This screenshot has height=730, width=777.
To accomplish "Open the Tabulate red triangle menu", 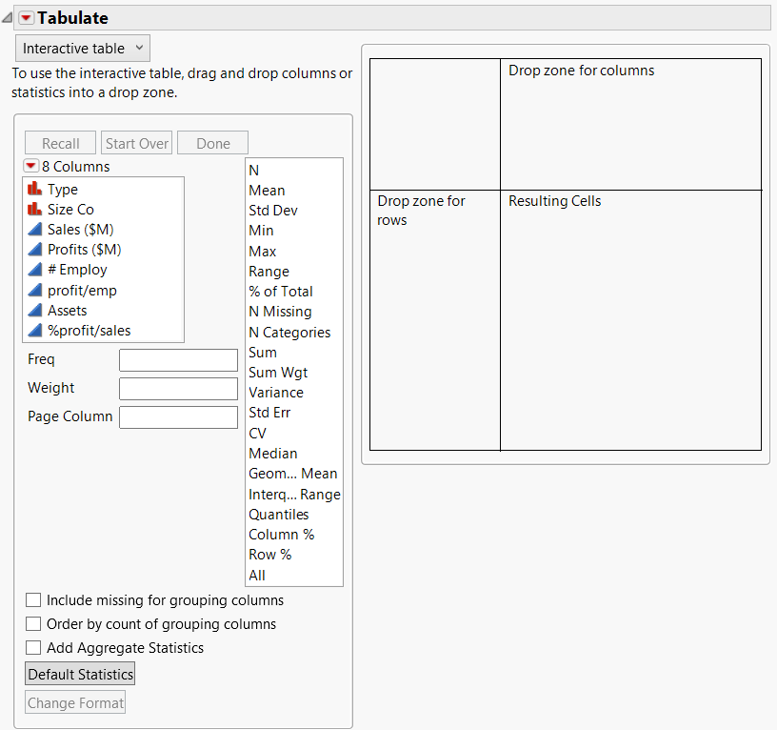I will 24,17.
